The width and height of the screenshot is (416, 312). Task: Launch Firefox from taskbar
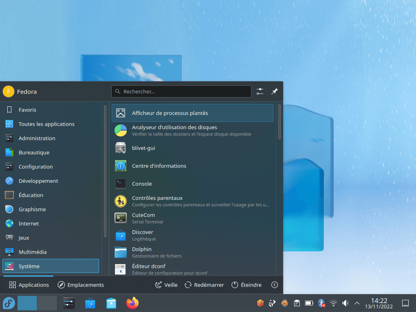pos(132,303)
